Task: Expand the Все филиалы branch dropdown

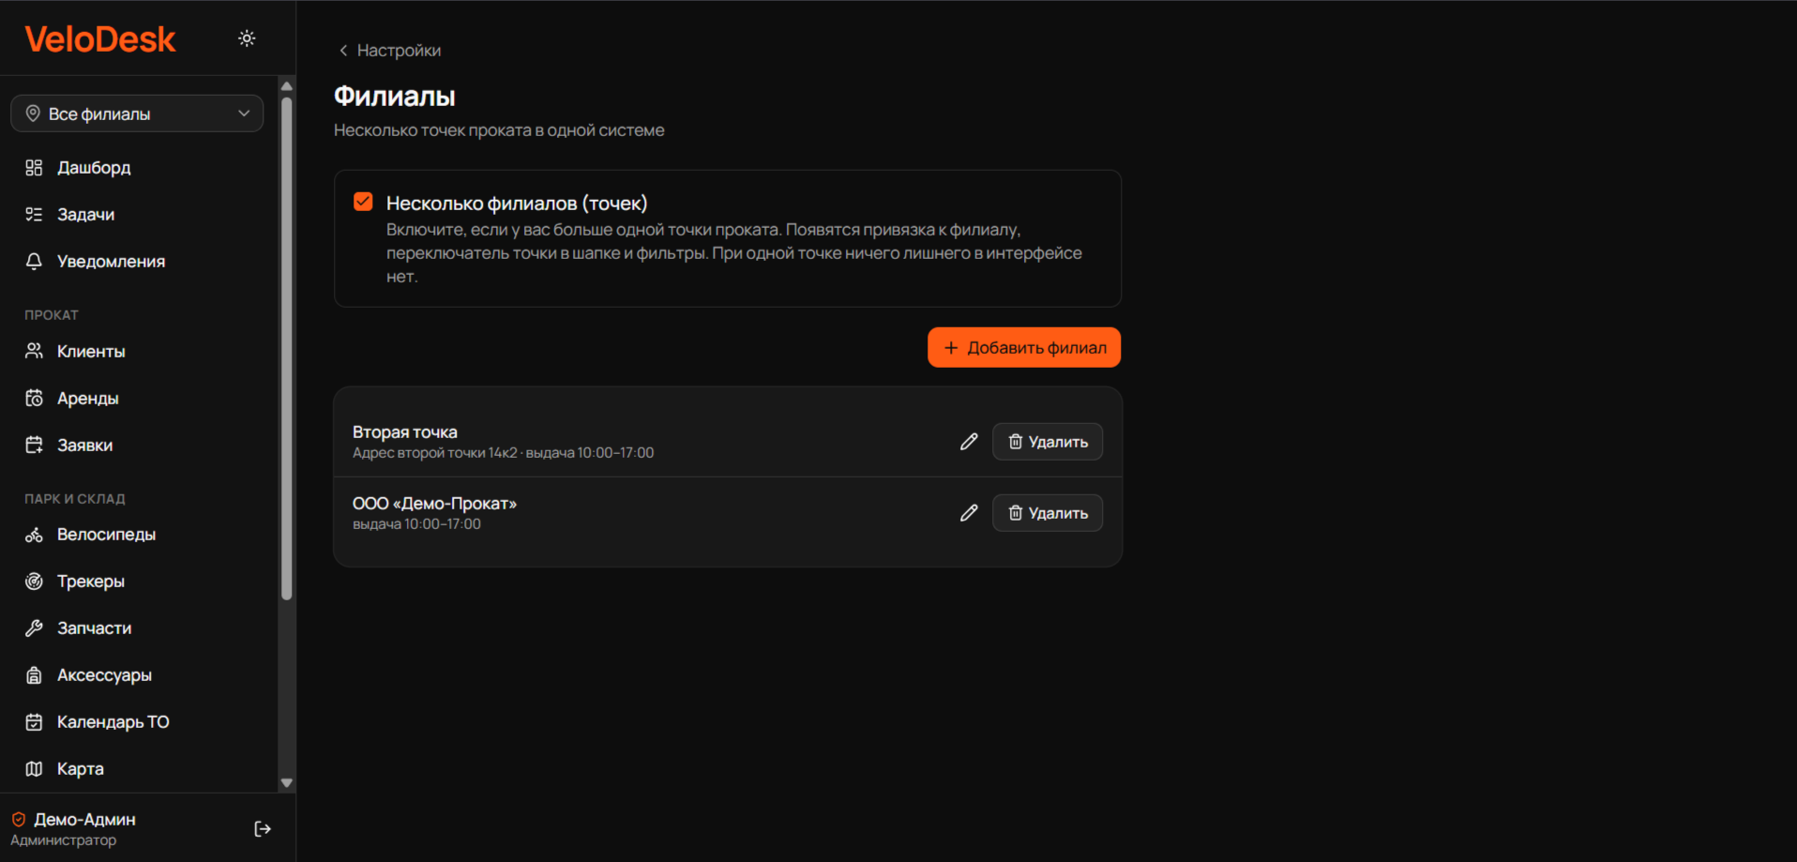Action: pyautogui.click(x=137, y=113)
